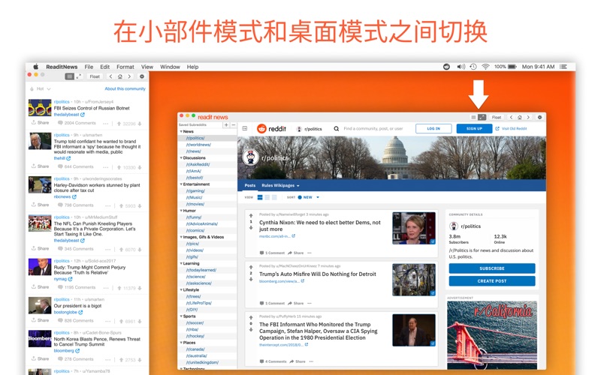Open settings gear in readit news window

tap(539, 117)
